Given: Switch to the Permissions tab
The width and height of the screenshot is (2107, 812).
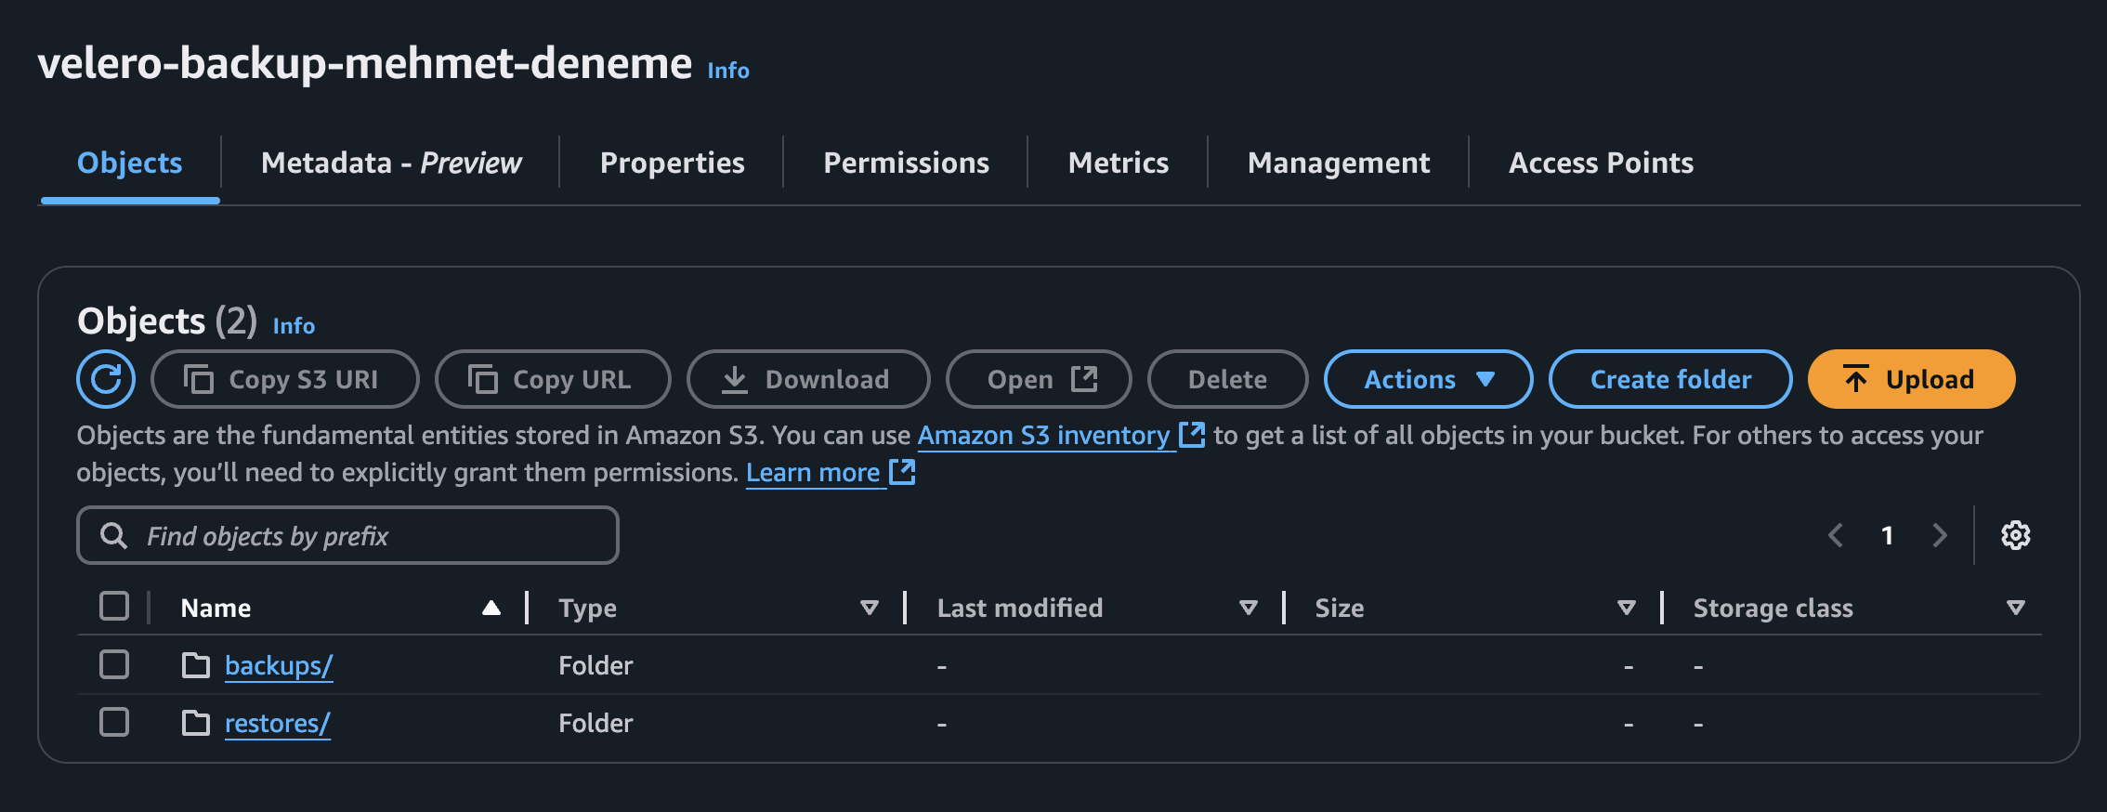Looking at the screenshot, I should point(907,163).
